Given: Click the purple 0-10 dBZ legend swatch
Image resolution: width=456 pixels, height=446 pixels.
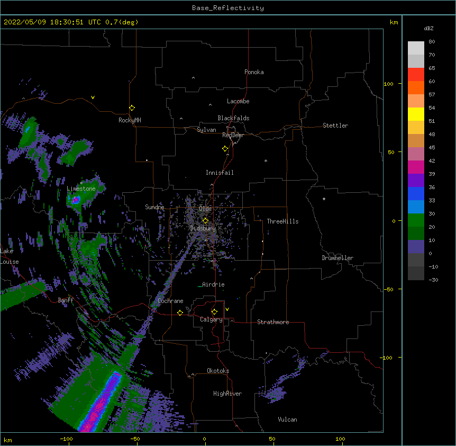Looking at the screenshot, I should [x=416, y=247].
